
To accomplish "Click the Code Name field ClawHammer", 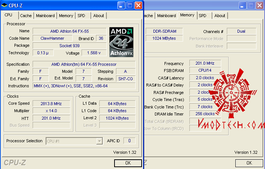I will pyautogui.click(x=52, y=38).
